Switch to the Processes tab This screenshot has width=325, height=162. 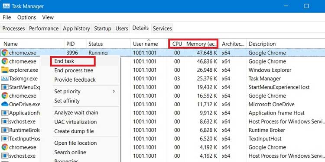(x=14, y=29)
